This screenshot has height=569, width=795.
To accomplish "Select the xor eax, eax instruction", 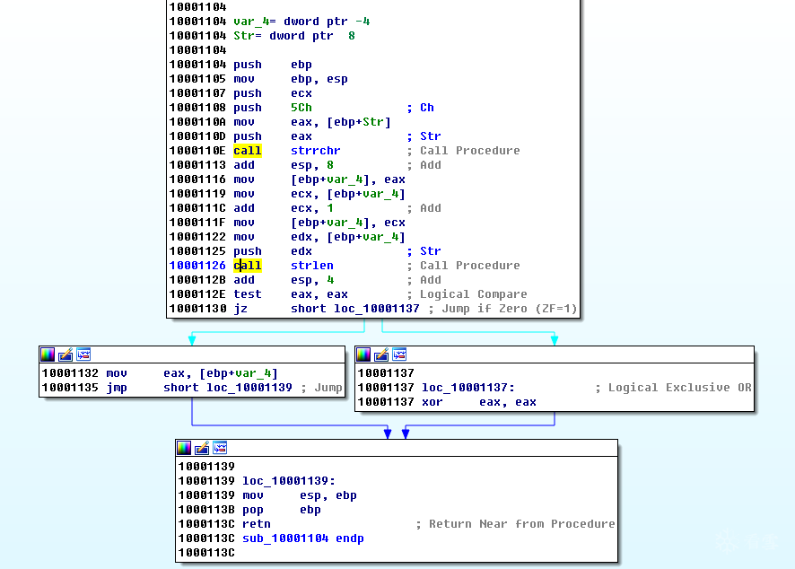I will pos(478,402).
